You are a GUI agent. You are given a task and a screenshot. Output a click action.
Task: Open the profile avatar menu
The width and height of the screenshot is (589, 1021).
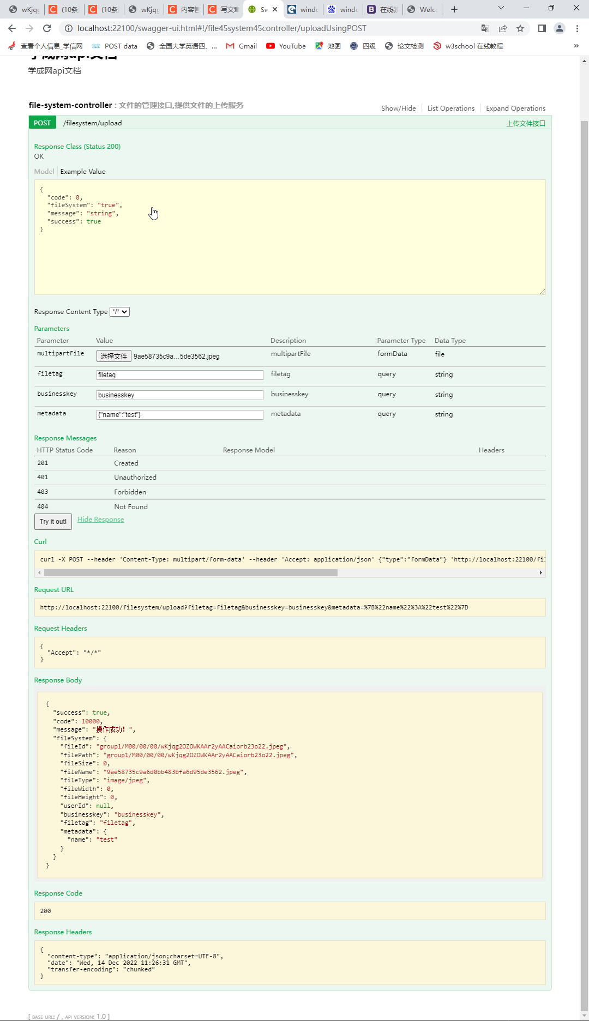560,28
